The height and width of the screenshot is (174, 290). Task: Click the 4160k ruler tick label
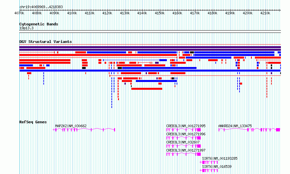[177, 13]
